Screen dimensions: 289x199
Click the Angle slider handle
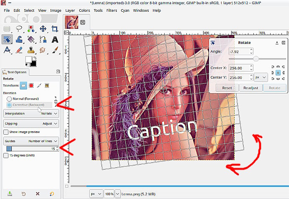tap(256, 59)
